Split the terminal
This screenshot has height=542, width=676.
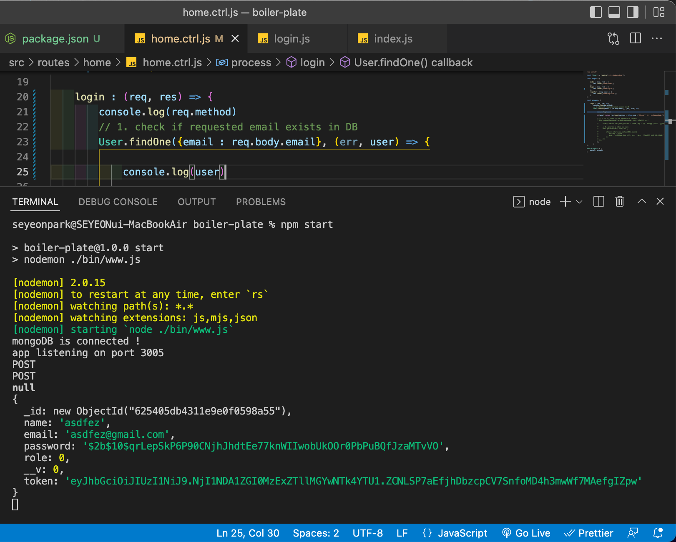pyautogui.click(x=598, y=202)
